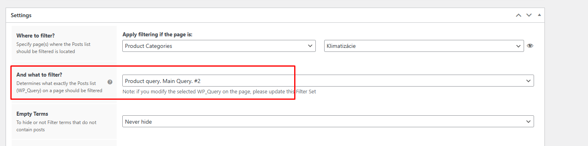Click the Apply filtering if the page is label

157,35
